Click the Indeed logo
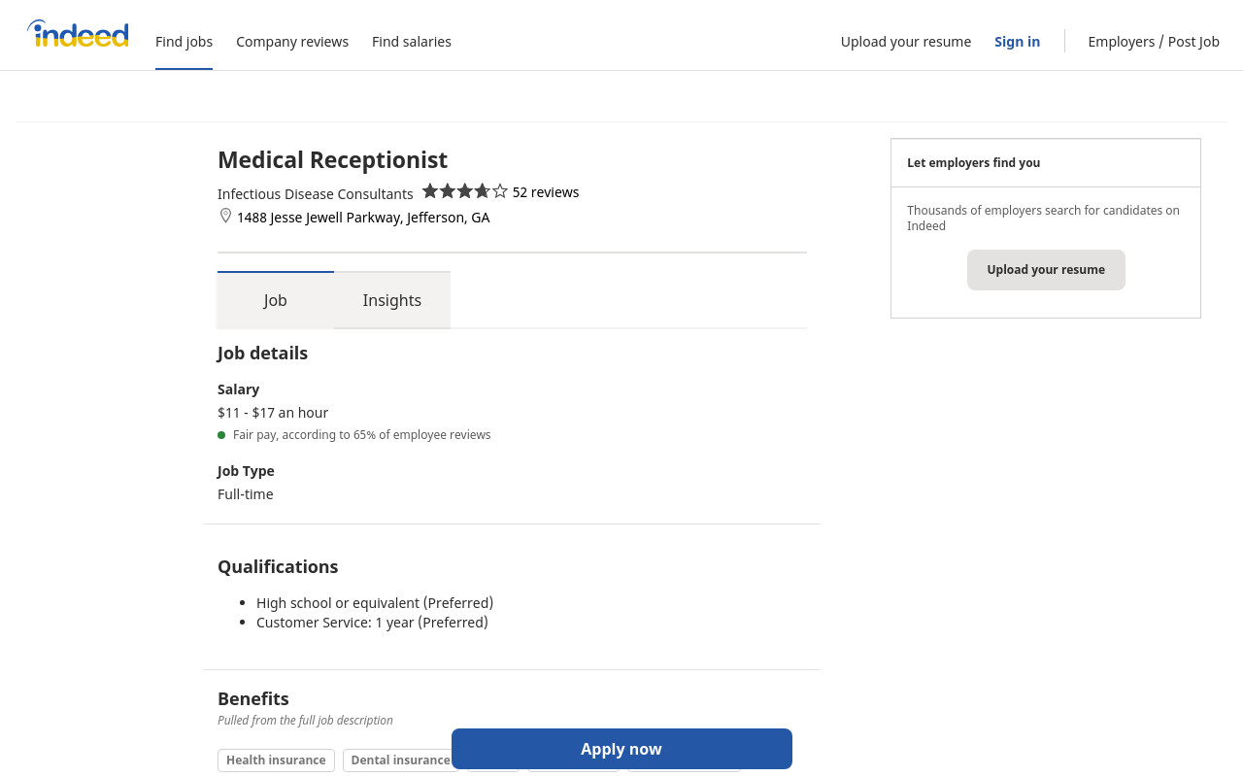The width and height of the screenshot is (1243, 777). pos(78,34)
